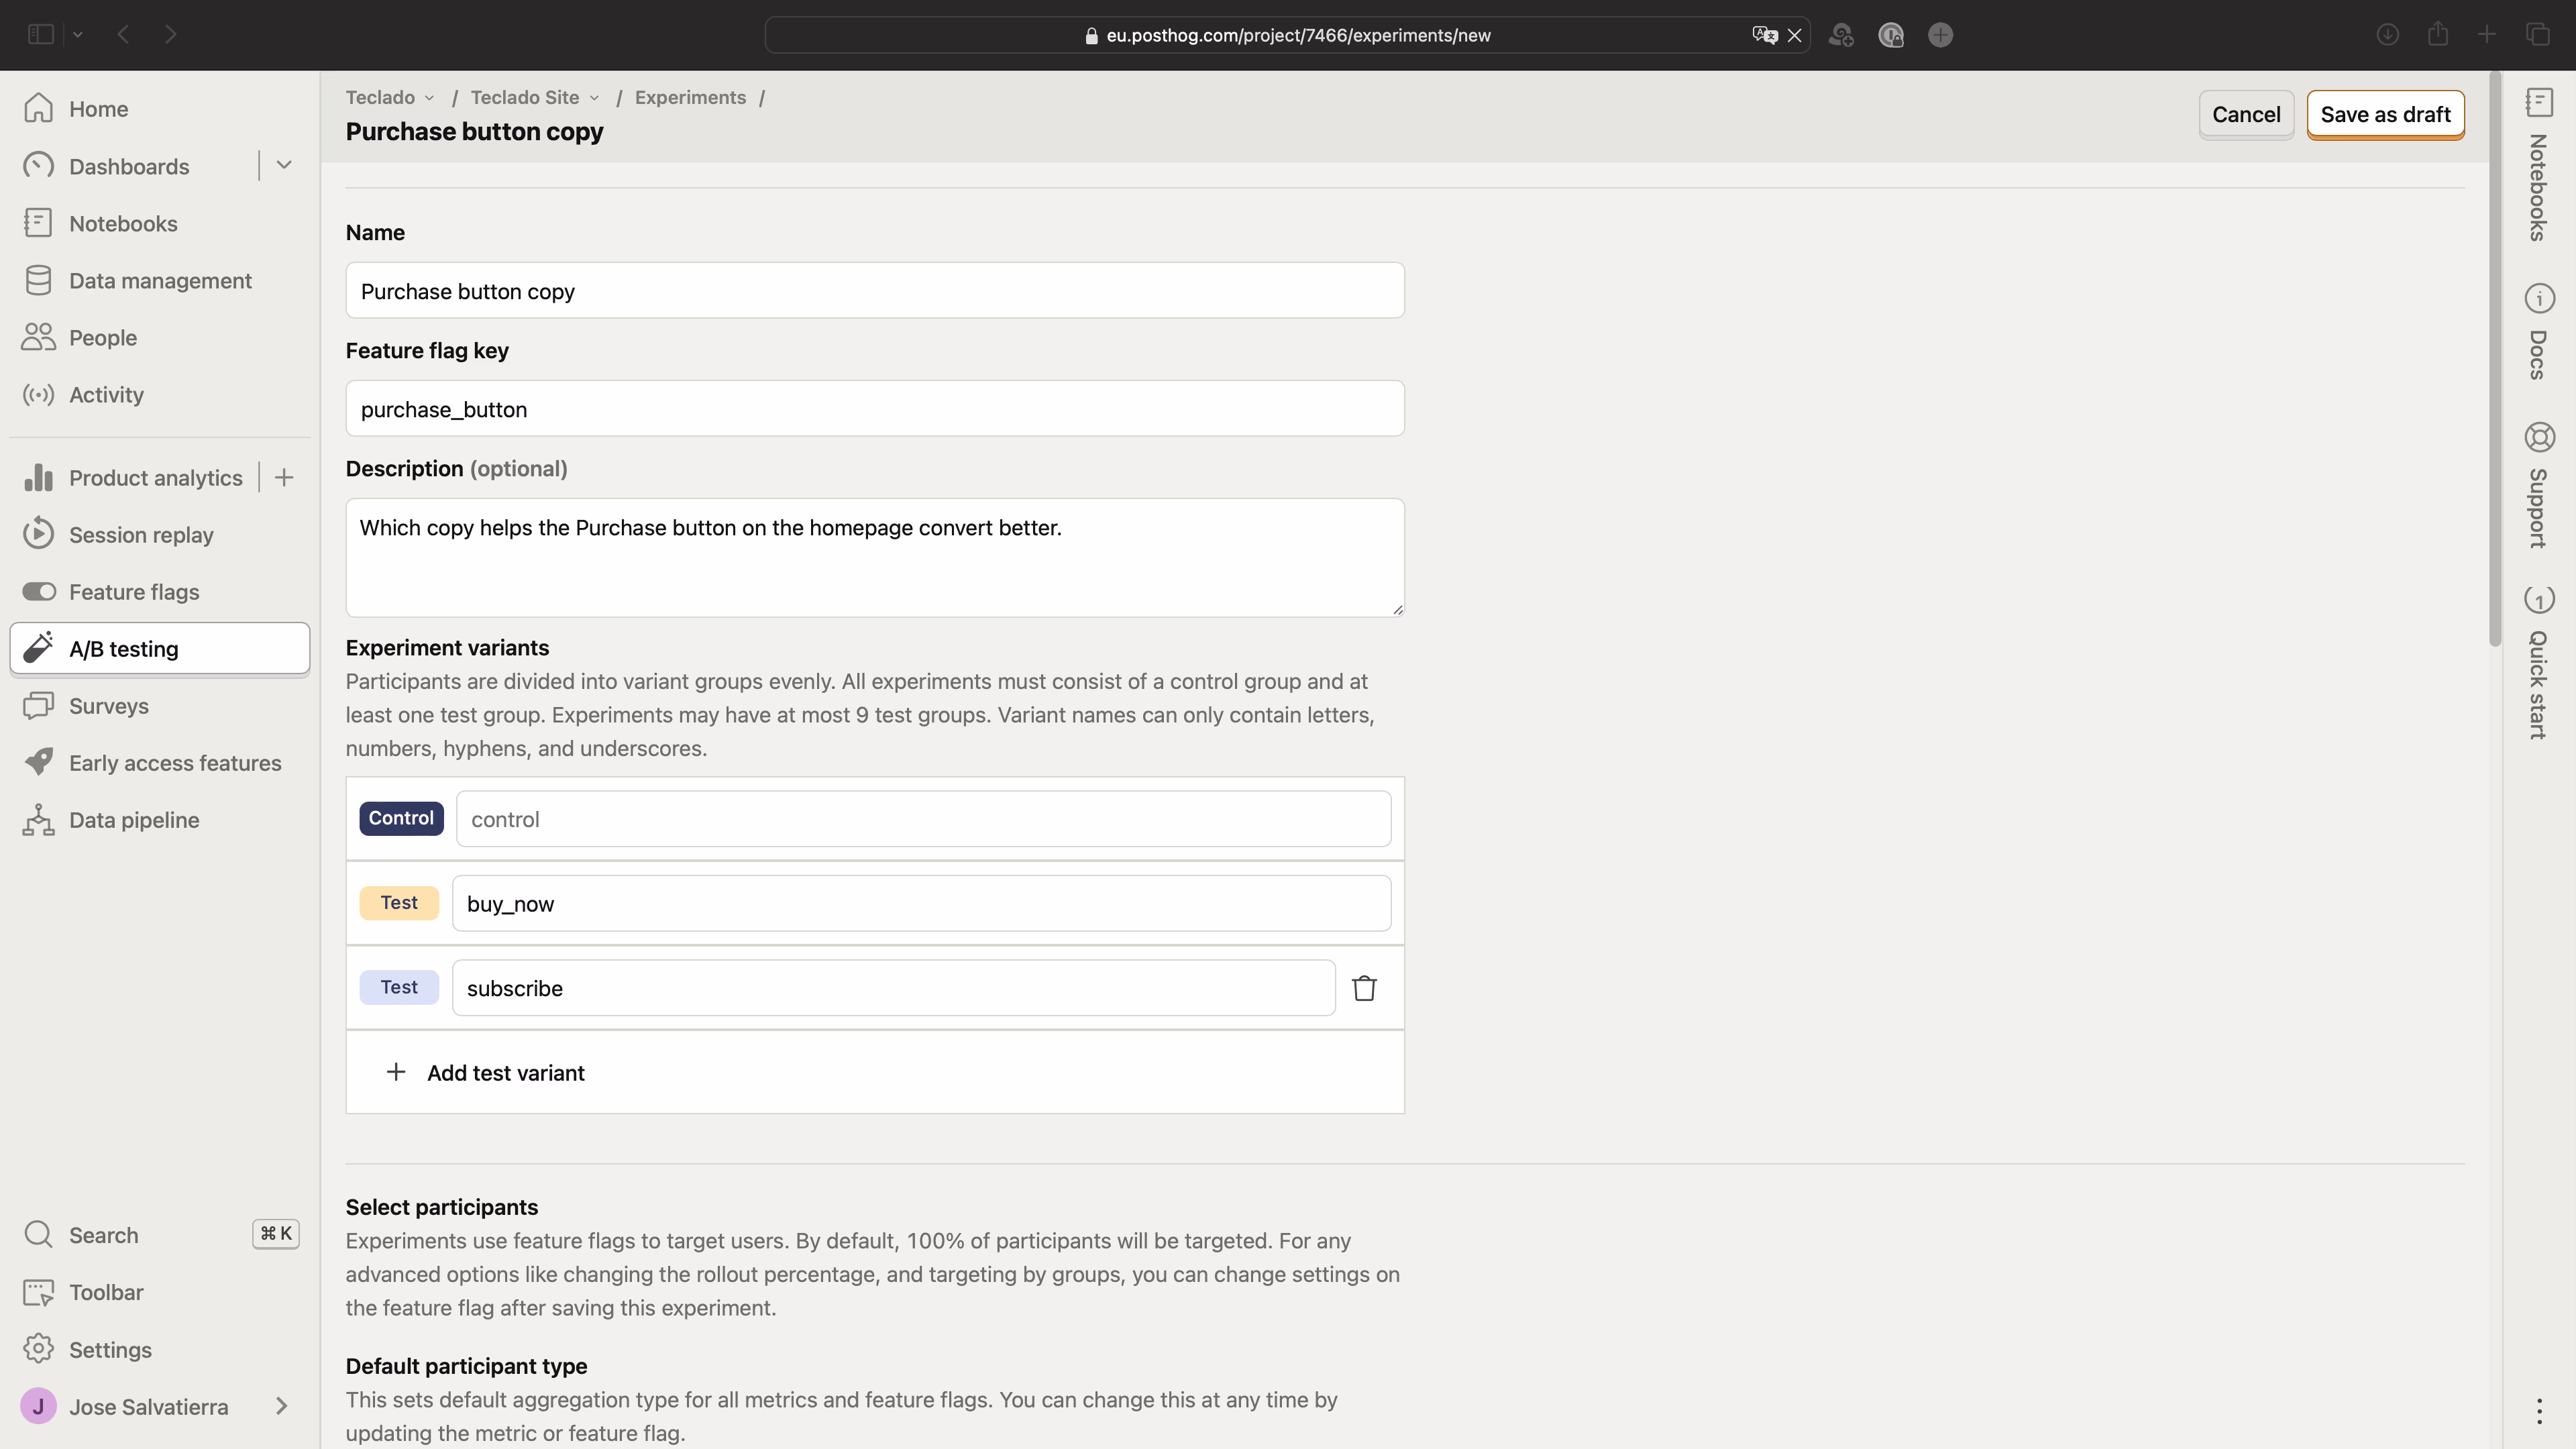Click the Session replay icon
This screenshot has width=2576, height=1449.
(38, 534)
